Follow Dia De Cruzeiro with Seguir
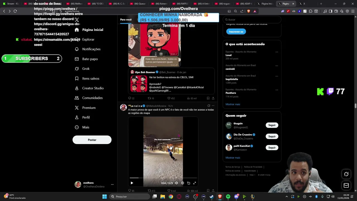The width and height of the screenshot is (357, 201). (x=272, y=136)
